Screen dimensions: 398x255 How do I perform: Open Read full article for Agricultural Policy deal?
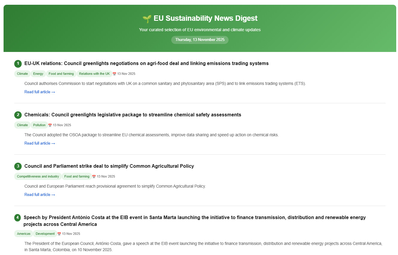pos(40,195)
